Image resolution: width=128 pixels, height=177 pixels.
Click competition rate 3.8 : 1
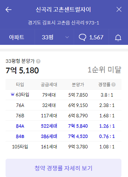click(x=107, y=95)
